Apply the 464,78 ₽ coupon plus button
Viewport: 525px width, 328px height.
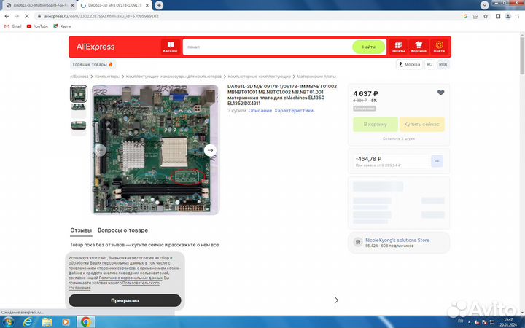[x=437, y=161]
